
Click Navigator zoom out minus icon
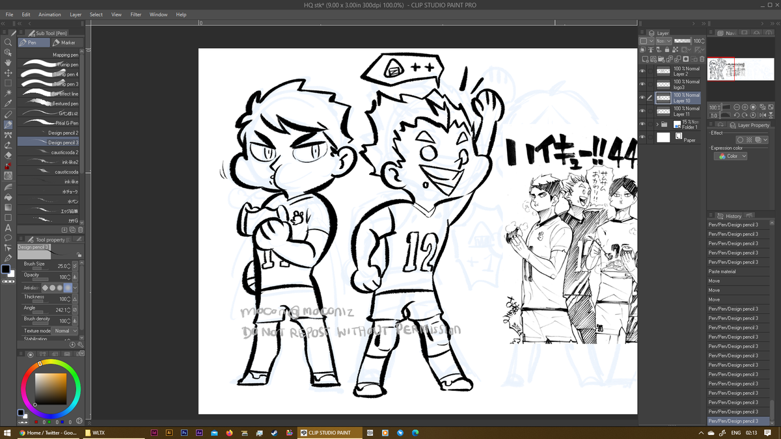coord(737,107)
